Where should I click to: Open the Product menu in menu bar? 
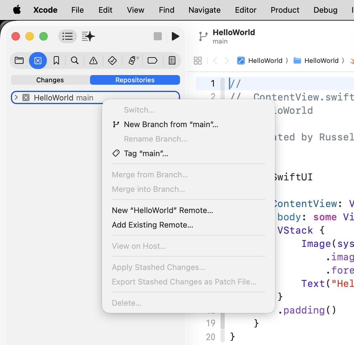pyautogui.click(x=285, y=10)
